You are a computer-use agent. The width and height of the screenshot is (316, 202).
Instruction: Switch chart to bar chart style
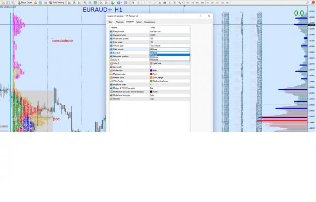69,3
